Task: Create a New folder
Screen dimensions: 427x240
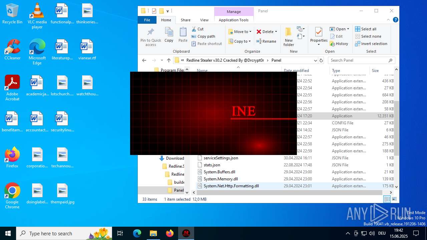Action: (289, 37)
